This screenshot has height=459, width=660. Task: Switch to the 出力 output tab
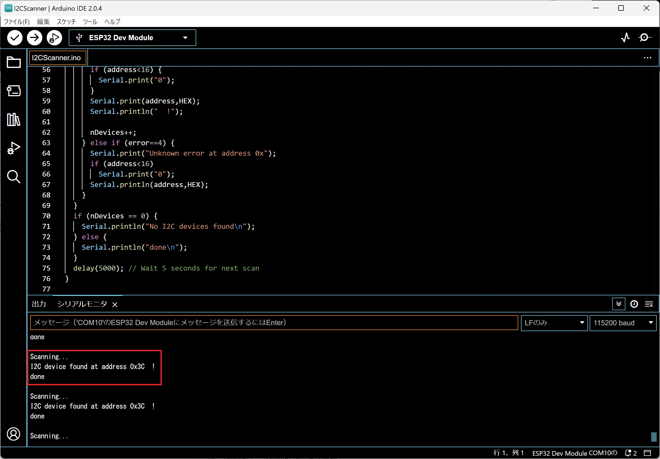[x=39, y=304]
